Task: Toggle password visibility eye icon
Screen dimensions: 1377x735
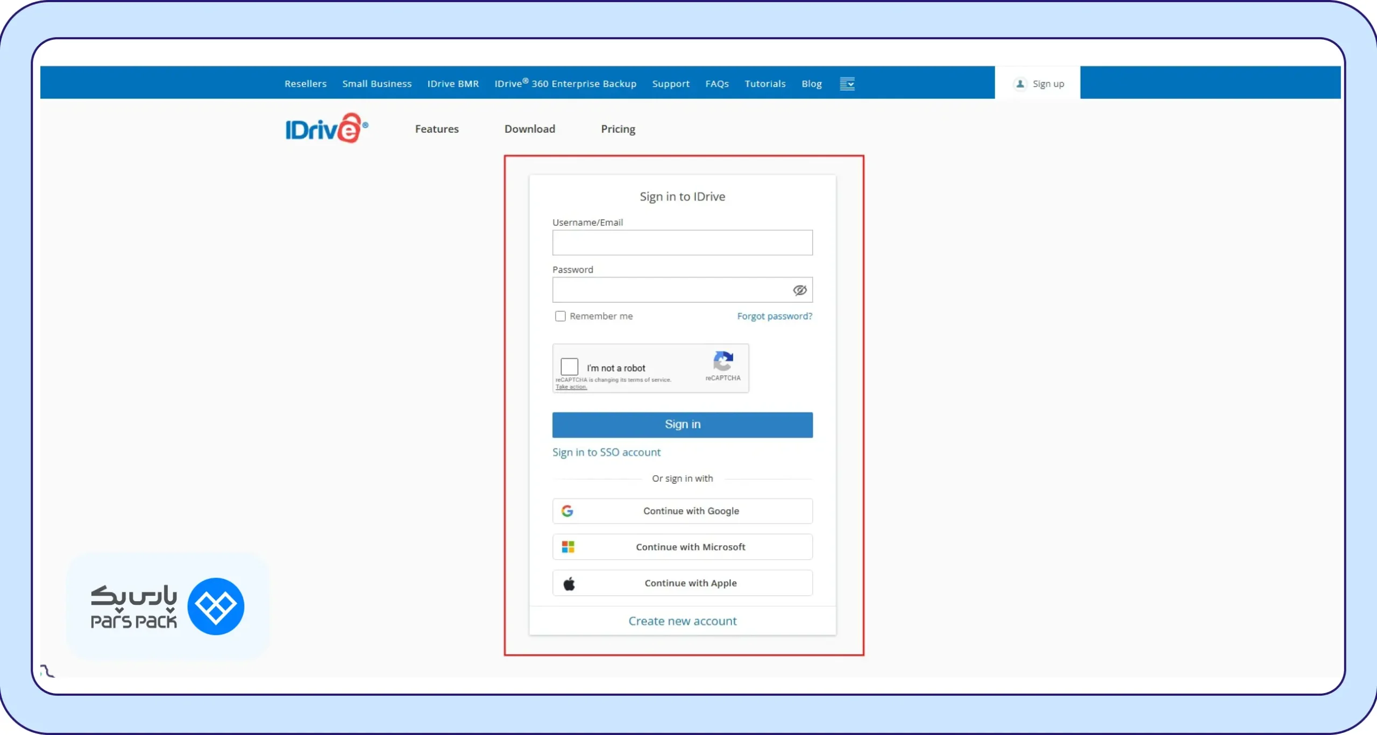Action: point(800,290)
